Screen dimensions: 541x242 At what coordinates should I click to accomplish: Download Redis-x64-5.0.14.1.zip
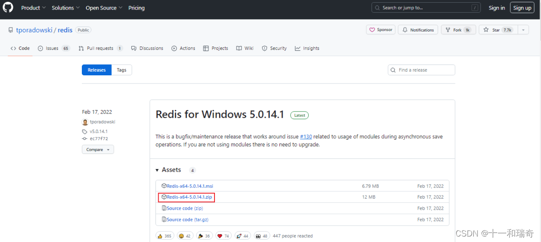point(189,197)
